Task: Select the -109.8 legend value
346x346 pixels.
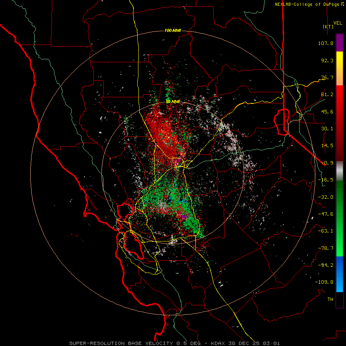Action: coord(324,282)
